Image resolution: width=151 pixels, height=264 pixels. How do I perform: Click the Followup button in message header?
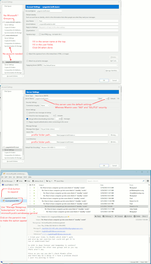pos(107,216)
